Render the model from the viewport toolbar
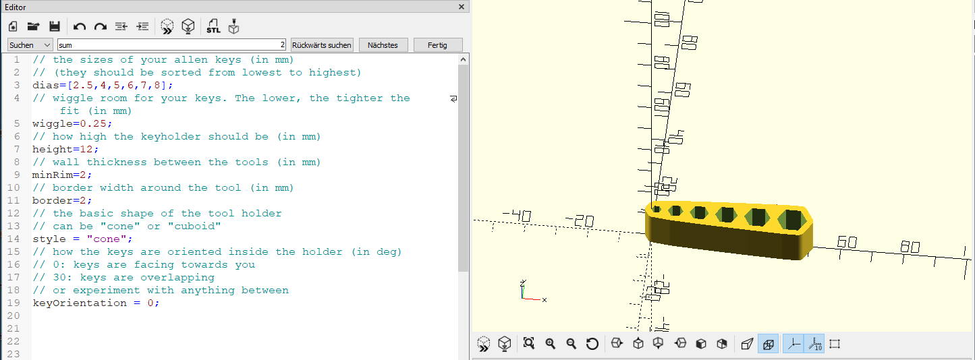The image size is (975, 360). click(x=504, y=344)
